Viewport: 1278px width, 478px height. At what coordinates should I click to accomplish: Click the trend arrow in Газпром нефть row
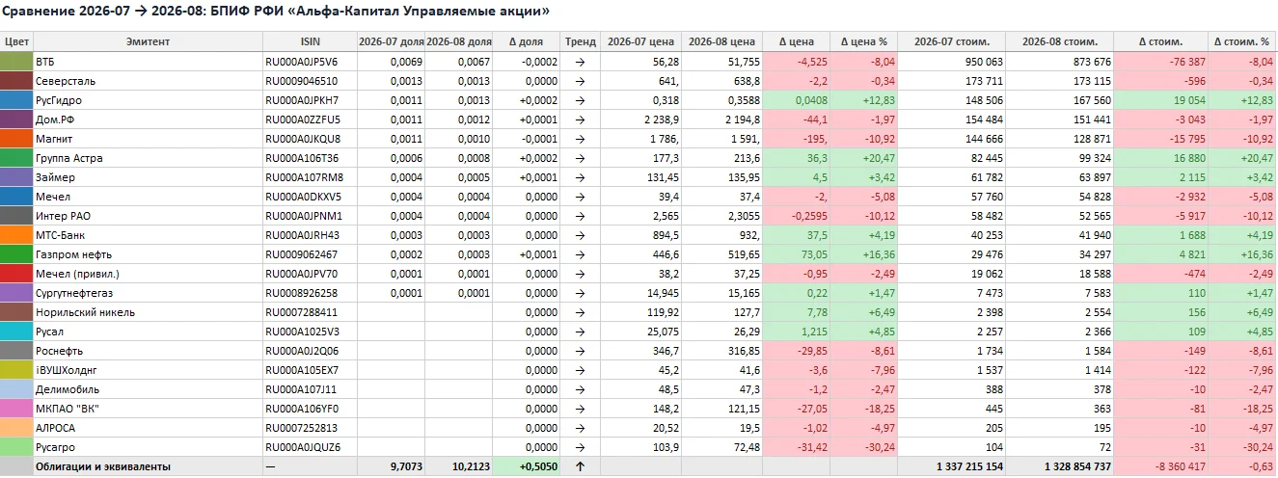580,254
